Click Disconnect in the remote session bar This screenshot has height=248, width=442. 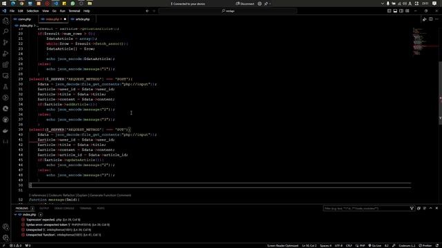point(244,3)
